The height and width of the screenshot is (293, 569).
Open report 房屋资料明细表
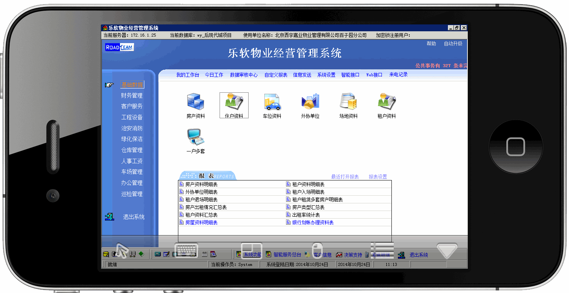201,222
